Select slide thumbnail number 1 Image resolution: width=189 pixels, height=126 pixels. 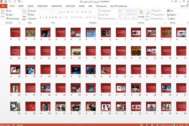click(181, 33)
